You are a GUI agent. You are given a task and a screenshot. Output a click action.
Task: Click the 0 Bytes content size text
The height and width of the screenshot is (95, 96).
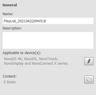10,82
